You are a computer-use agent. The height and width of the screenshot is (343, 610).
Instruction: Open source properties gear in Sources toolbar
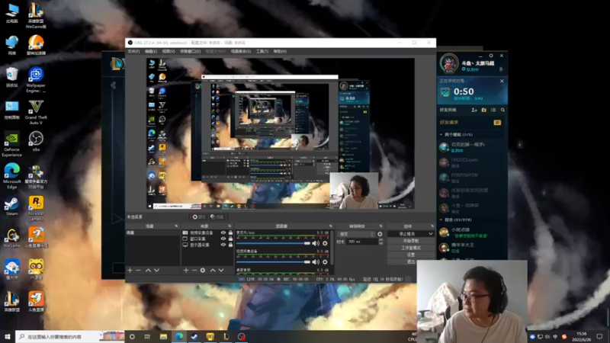[x=203, y=271]
